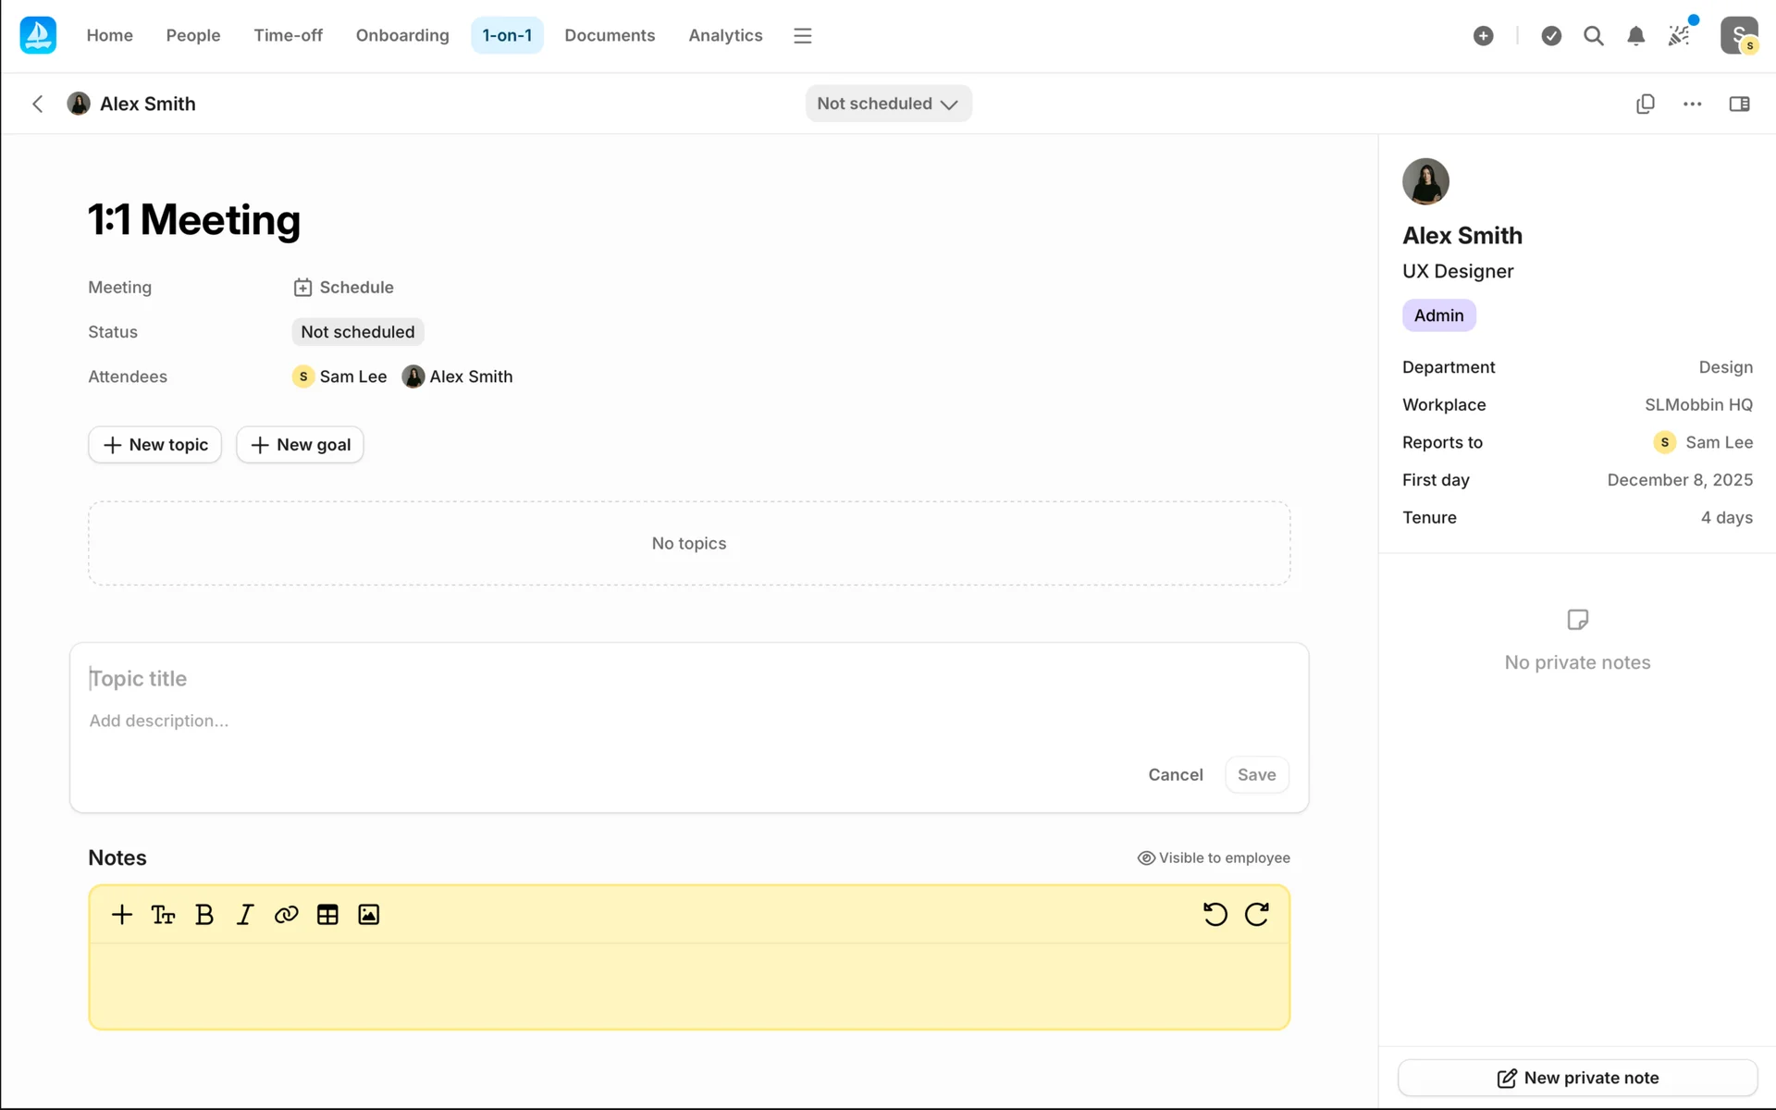
Task: Switch to the Analytics tab
Action: [x=725, y=36]
